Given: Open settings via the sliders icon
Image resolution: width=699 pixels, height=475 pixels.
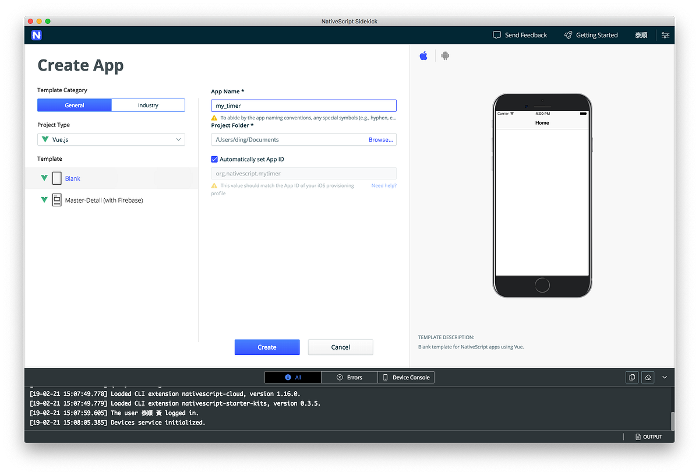Looking at the screenshot, I should coord(665,35).
